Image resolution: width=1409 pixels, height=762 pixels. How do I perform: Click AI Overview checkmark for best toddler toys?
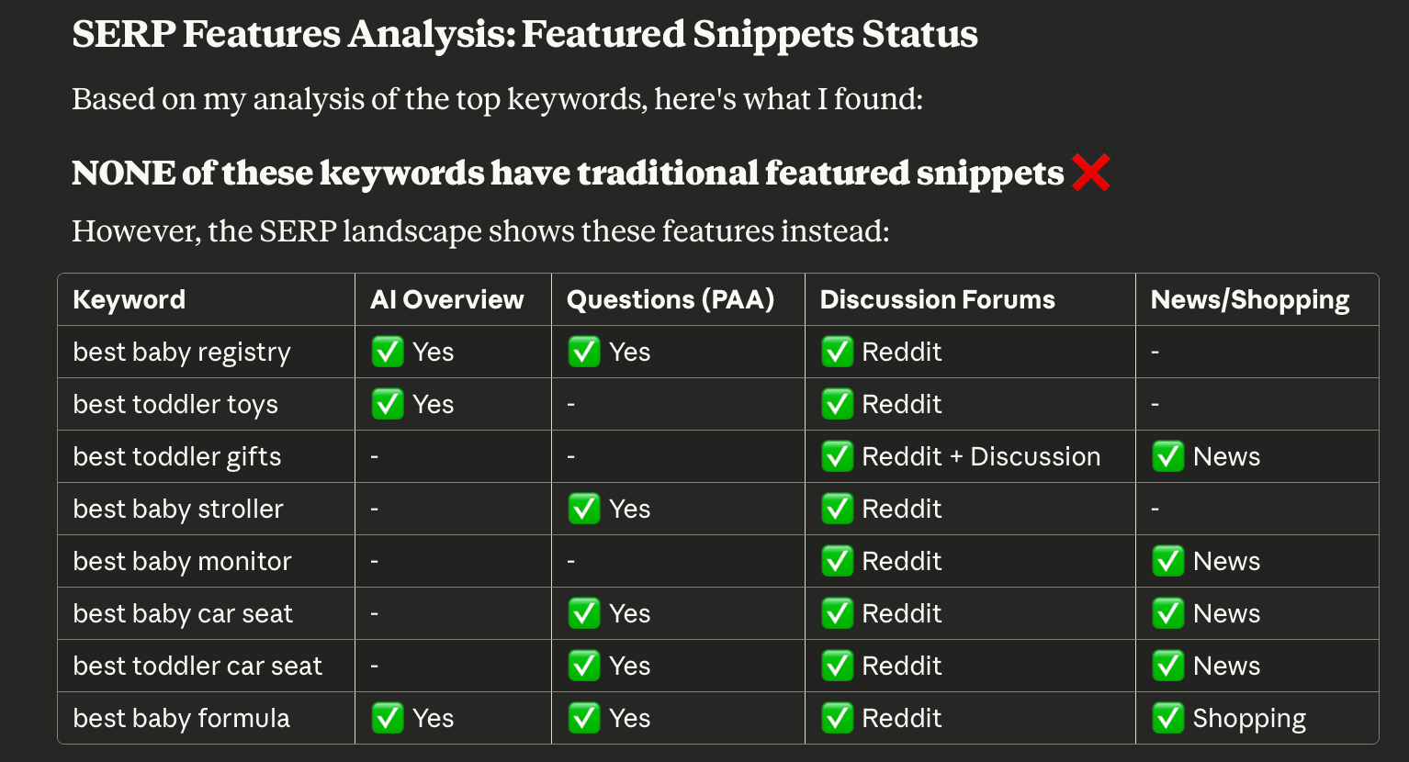coord(388,404)
